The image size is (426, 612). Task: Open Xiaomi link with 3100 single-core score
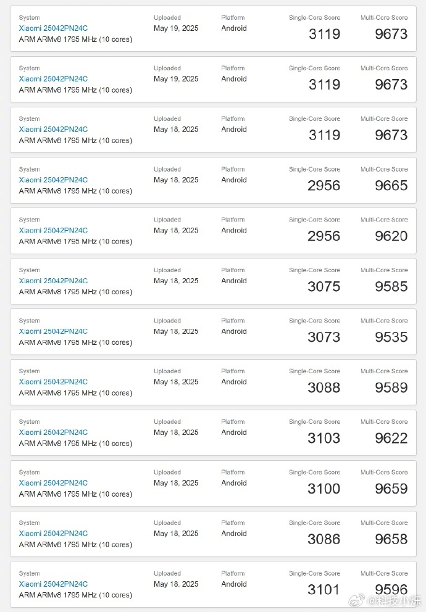pyautogui.click(x=53, y=483)
